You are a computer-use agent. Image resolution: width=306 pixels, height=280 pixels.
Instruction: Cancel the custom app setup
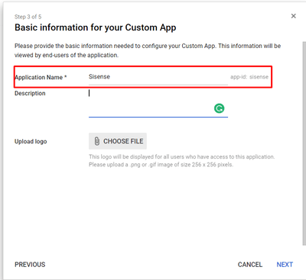click(250, 265)
